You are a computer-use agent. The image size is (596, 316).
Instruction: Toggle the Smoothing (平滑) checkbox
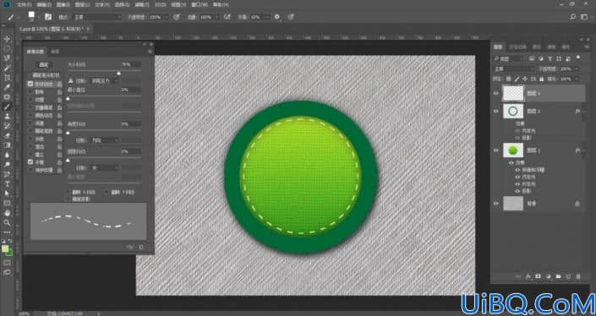pyautogui.click(x=30, y=161)
